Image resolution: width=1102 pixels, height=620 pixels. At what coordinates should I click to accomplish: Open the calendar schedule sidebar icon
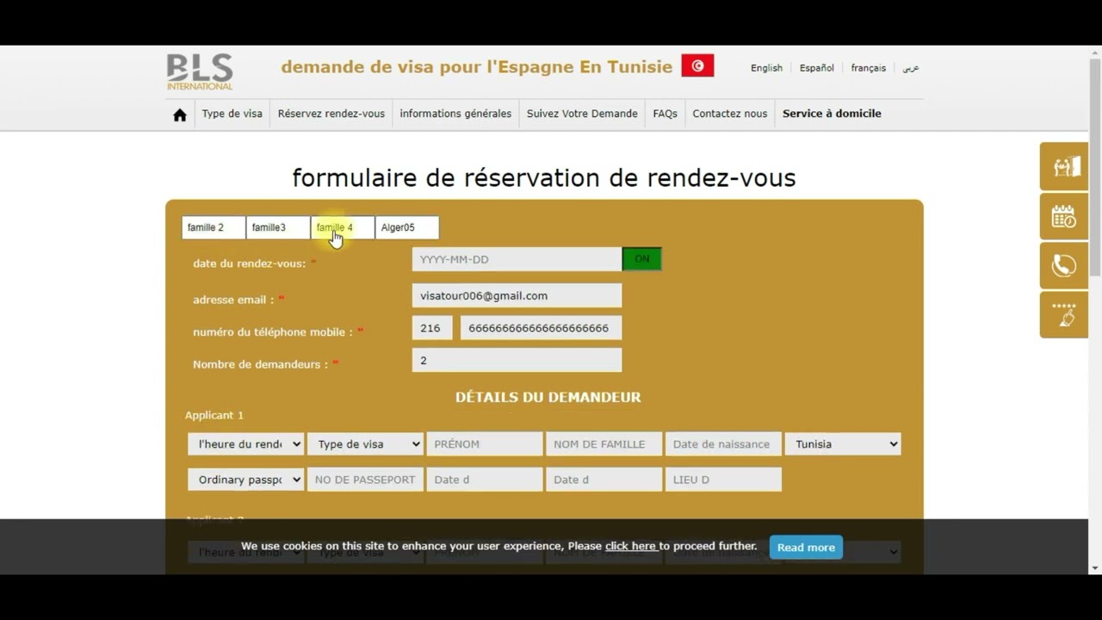click(1064, 216)
